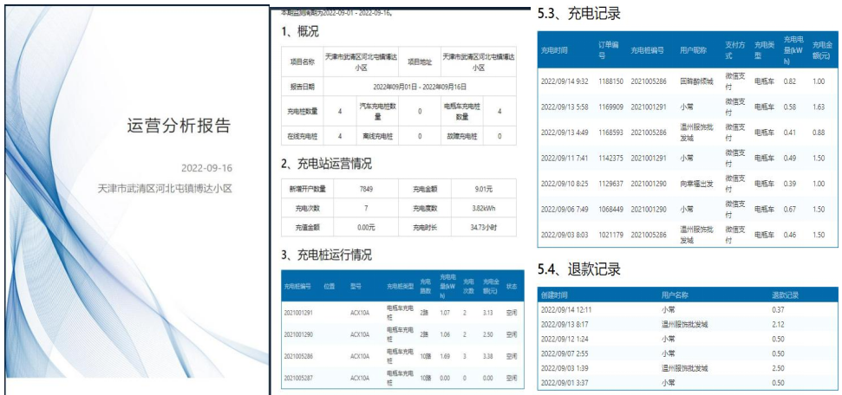Click the 型号 column header
The image size is (842, 395).
pos(356,286)
